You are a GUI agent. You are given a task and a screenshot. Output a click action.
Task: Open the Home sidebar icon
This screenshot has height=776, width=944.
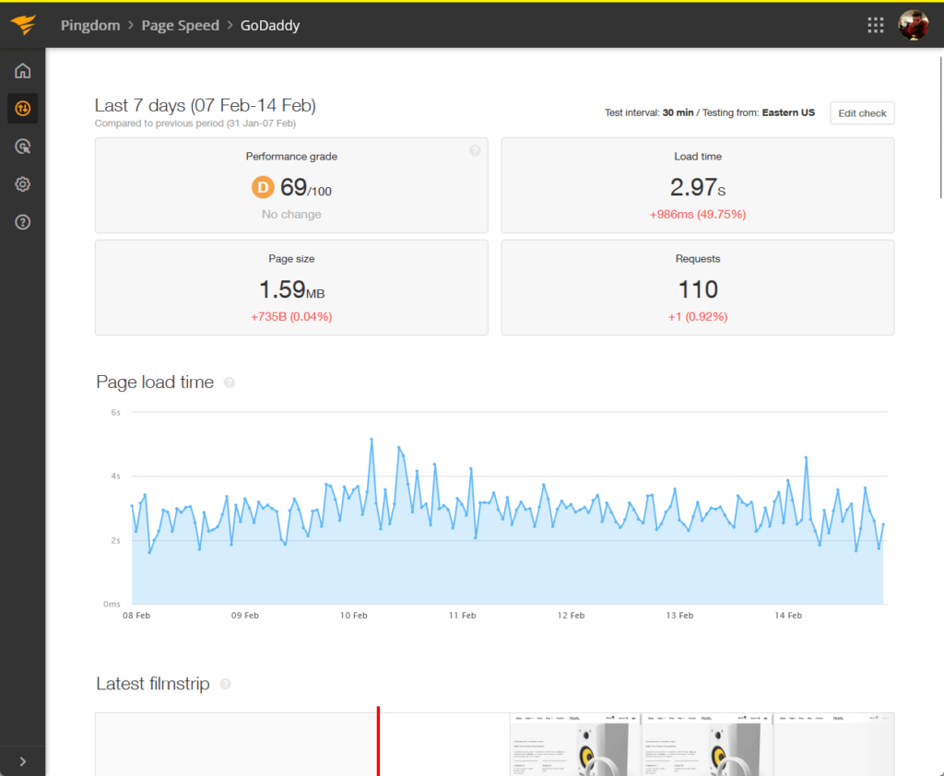point(22,71)
